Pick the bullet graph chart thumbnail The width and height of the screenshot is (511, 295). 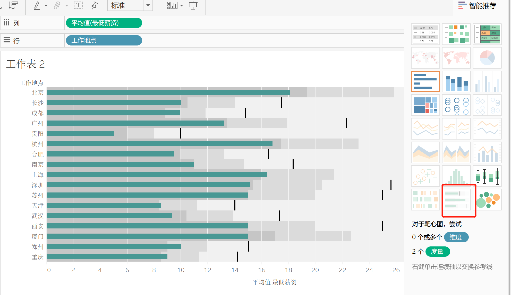point(456,200)
